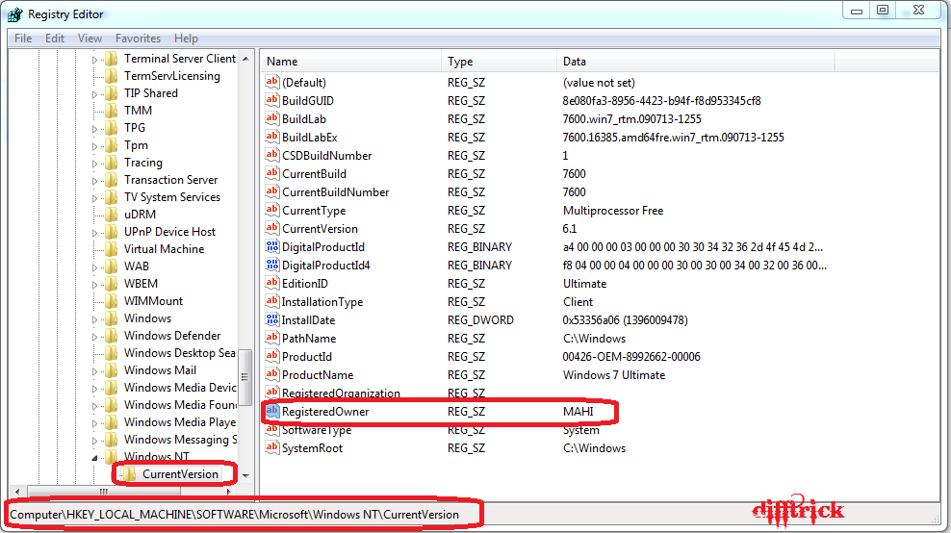
Task: Click the tree horizontal scroll left arrow
Action: pos(17,492)
